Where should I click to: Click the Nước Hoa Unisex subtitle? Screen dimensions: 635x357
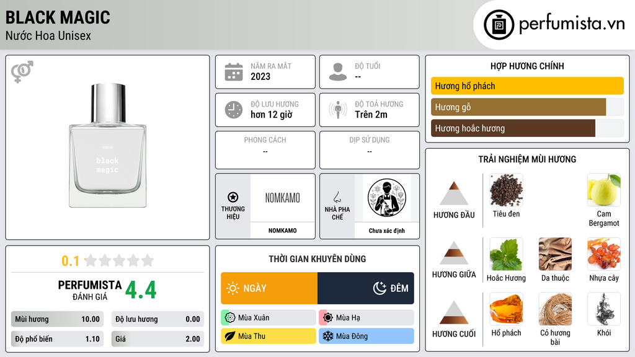pyautogui.click(x=48, y=35)
